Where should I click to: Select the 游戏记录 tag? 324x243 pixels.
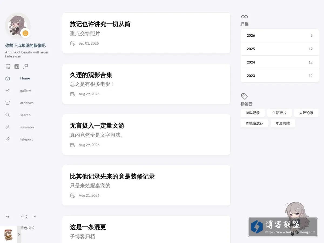[252, 113]
